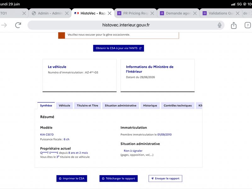252x189 pixels.
Task: Close the FR Pricing tab
Action: 152,13
